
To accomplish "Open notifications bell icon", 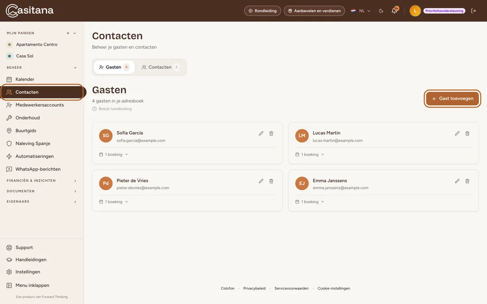I will click(395, 10).
